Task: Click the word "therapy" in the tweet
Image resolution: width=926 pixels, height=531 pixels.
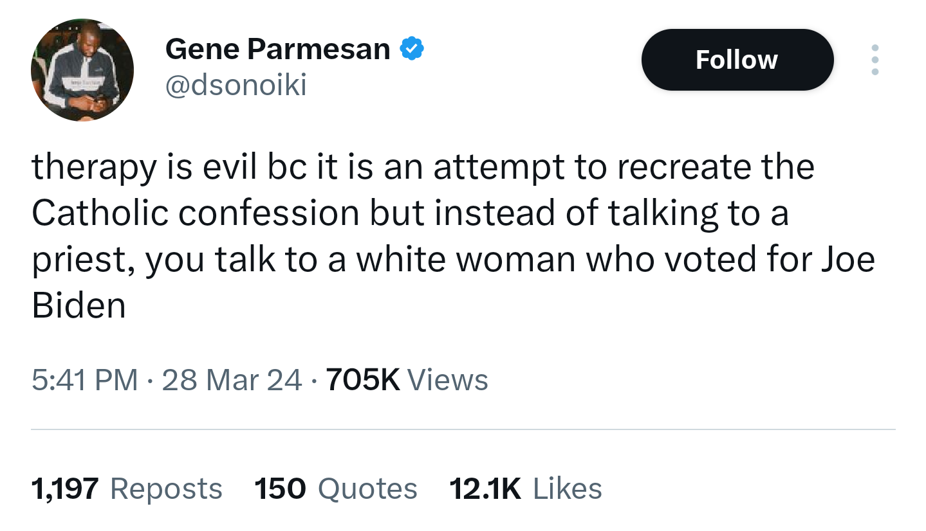Action: (x=94, y=168)
